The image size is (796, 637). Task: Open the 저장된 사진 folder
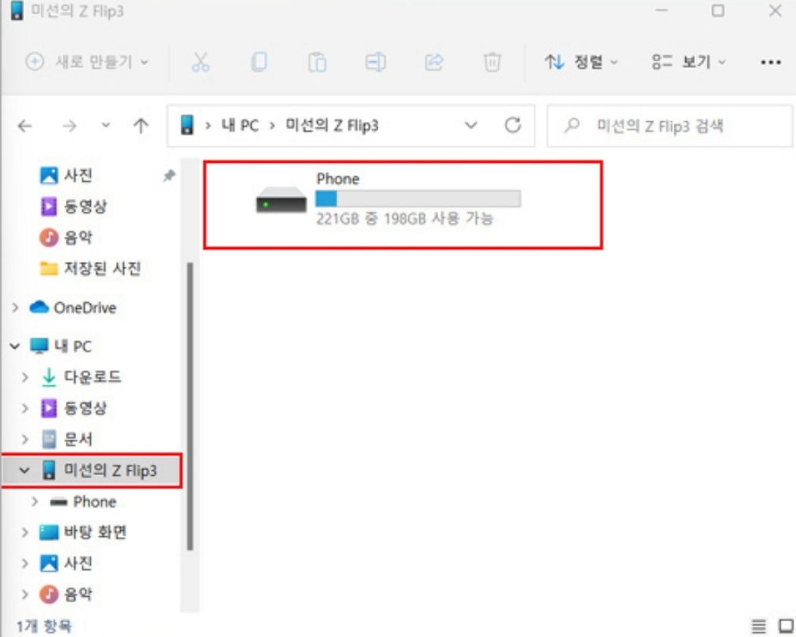[90, 268]
